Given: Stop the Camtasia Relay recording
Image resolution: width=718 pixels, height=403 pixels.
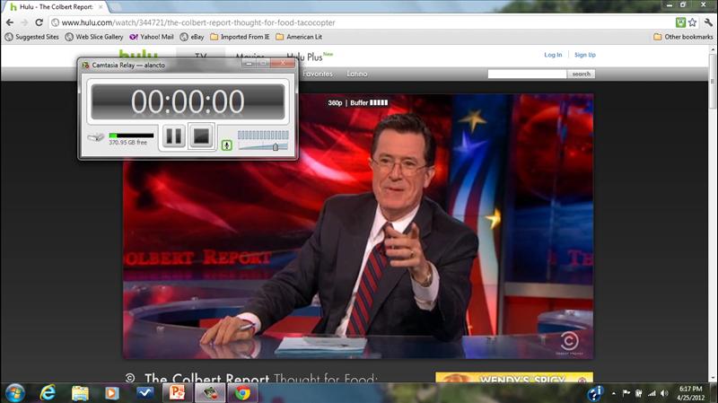Looking at the screenshot, I should tap(201, 136).
